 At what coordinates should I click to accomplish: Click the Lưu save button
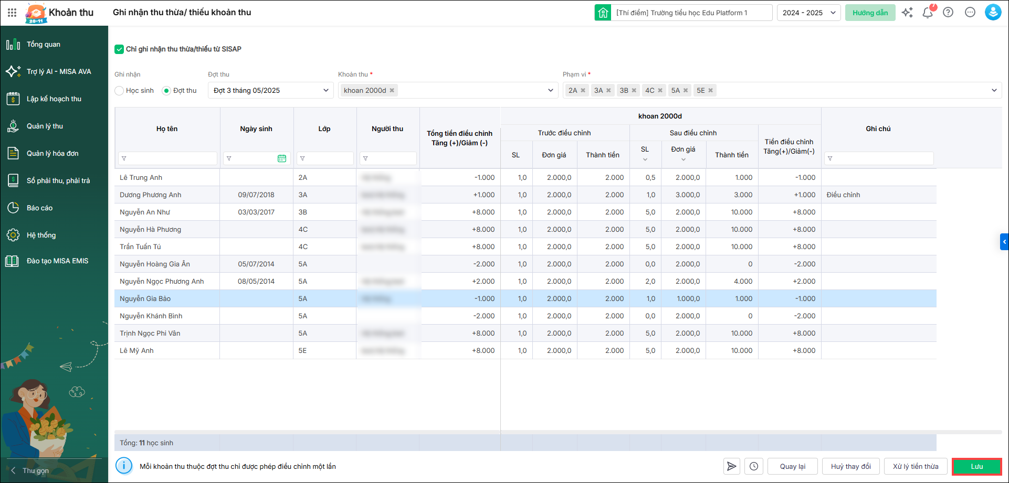tap(976, 466)
